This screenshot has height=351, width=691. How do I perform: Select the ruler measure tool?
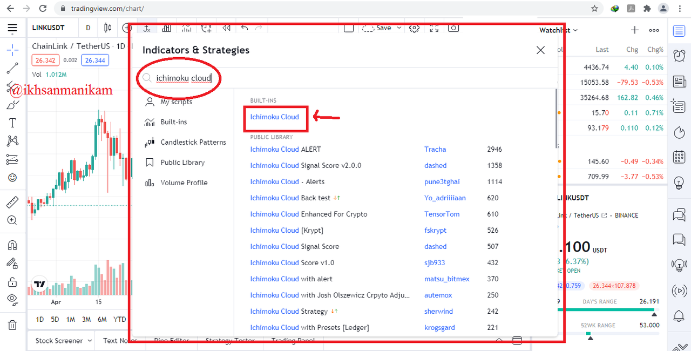(x=12, y=202)
